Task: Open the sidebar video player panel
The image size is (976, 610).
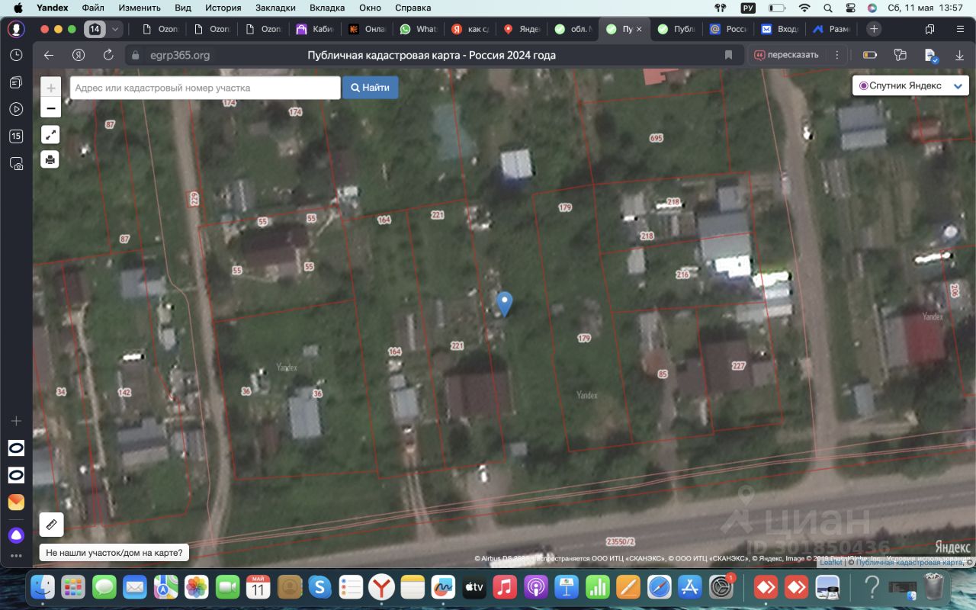Action: tap(16, 109)
